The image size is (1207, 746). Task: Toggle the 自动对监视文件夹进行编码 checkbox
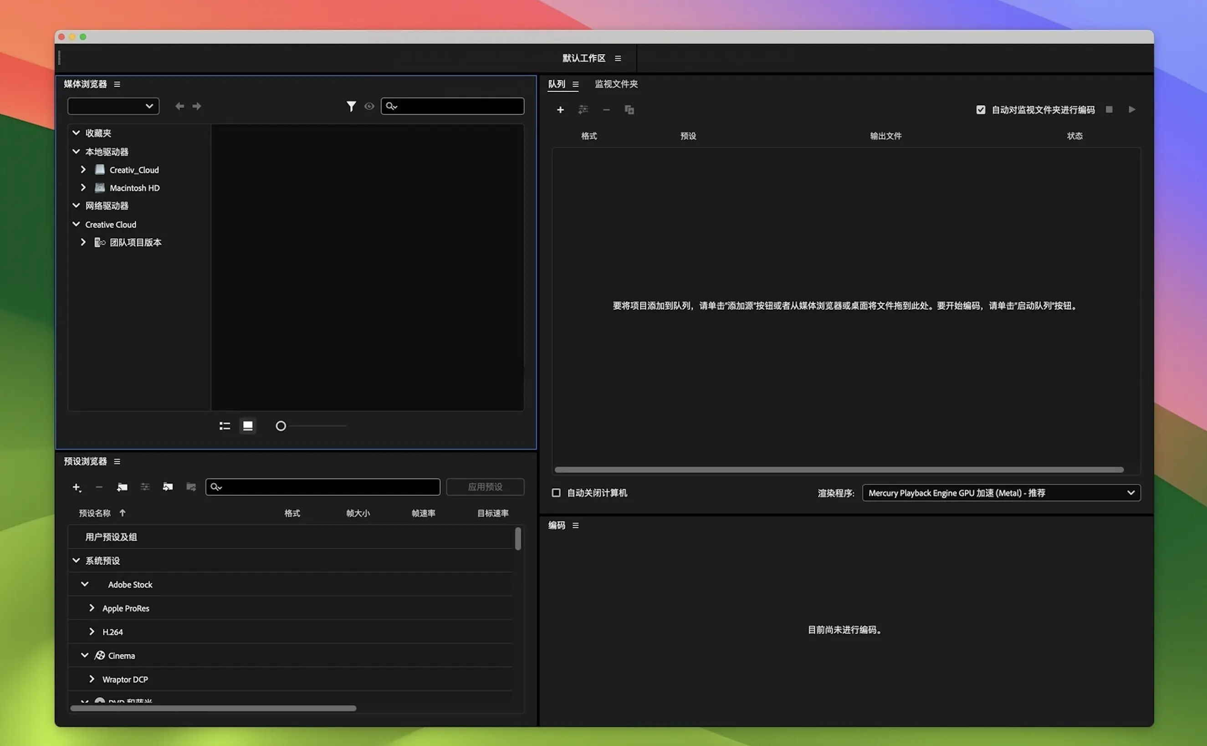[x=981, y=109]
